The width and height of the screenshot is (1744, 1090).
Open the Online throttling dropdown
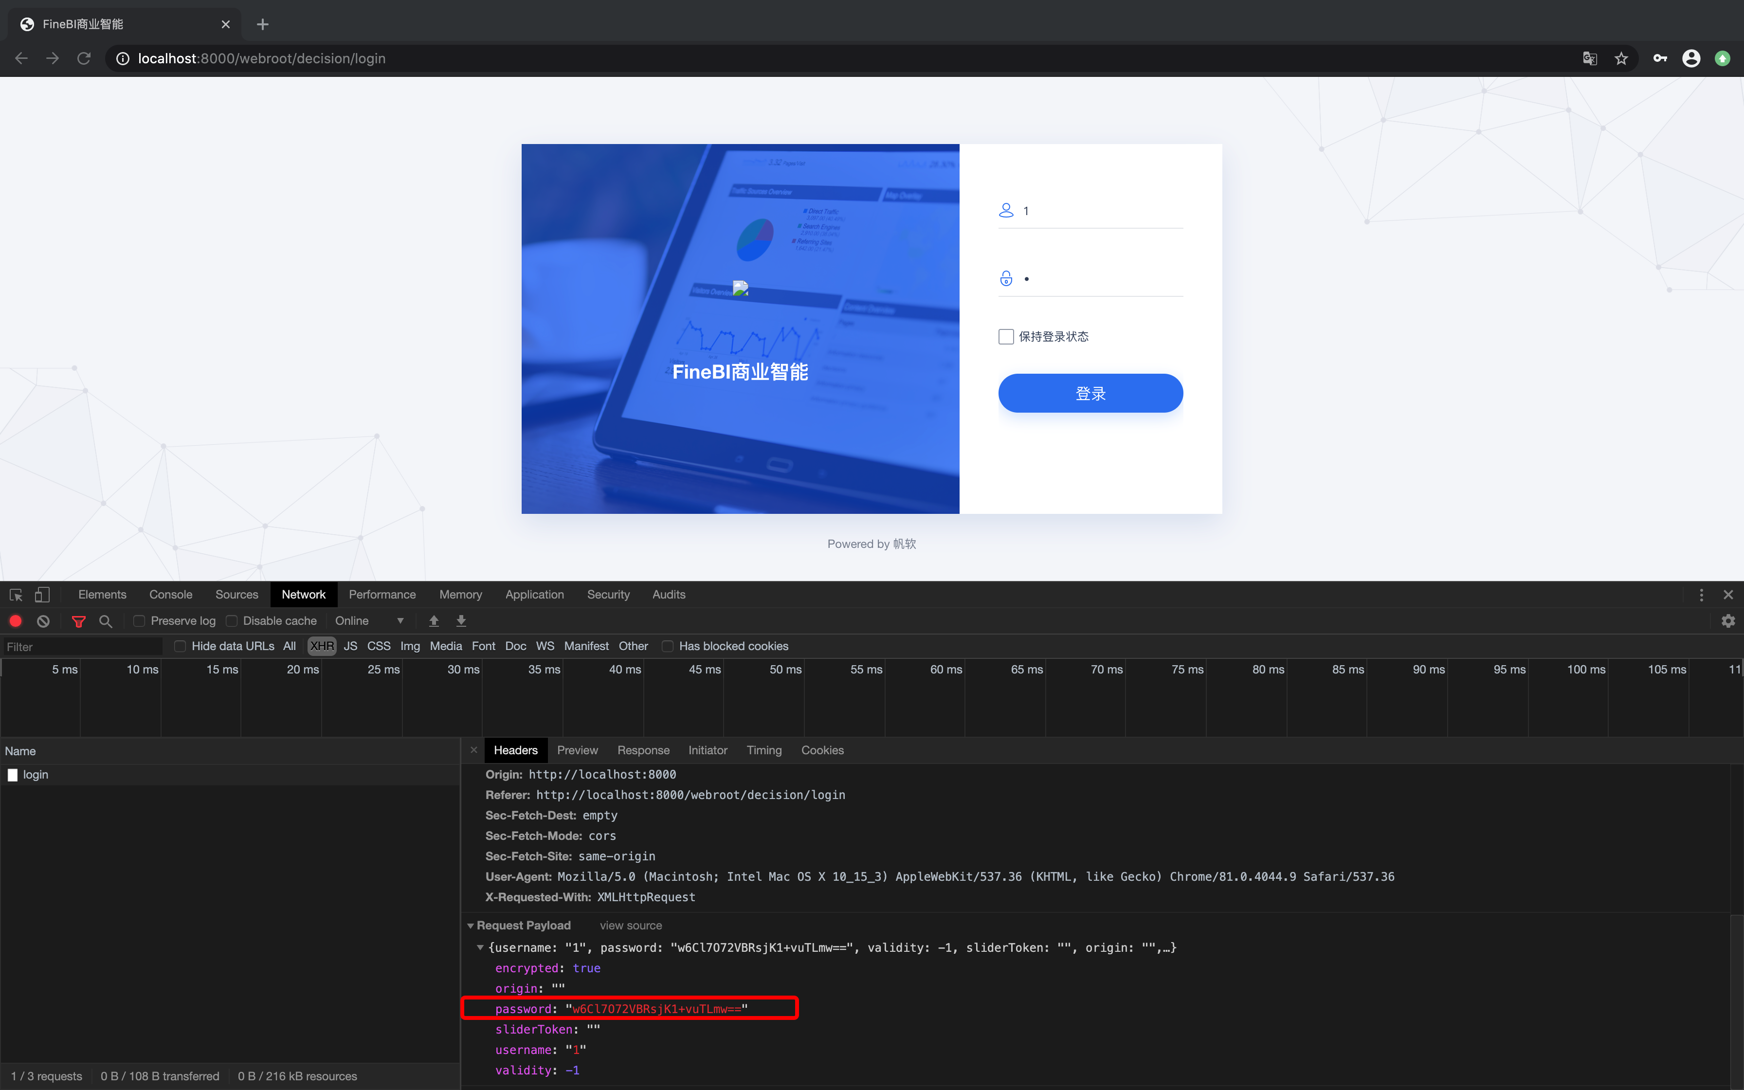369,621
